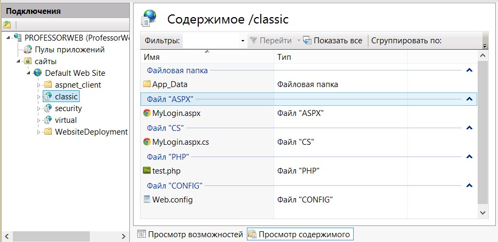Collapse the Файл "PHP" group
The width and height of the screenshot is (498, 242).
[469, 157]
